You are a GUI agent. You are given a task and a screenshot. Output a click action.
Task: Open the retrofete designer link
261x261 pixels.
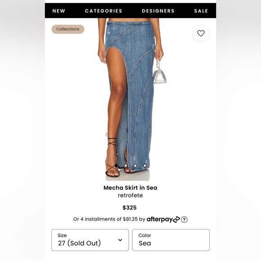pos(130,195)
